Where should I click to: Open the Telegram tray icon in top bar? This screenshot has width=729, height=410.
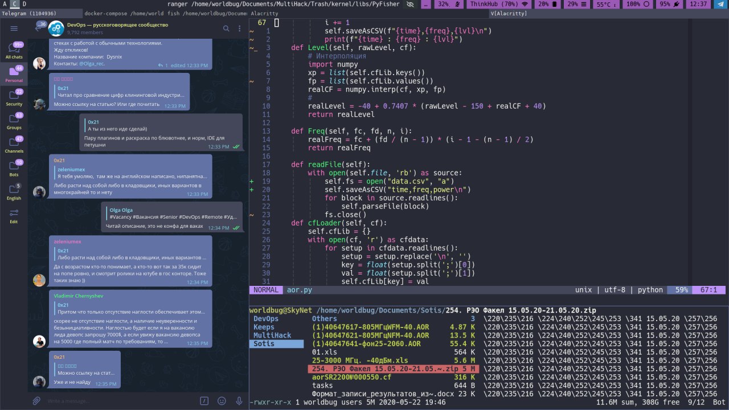tap(720, 4)
